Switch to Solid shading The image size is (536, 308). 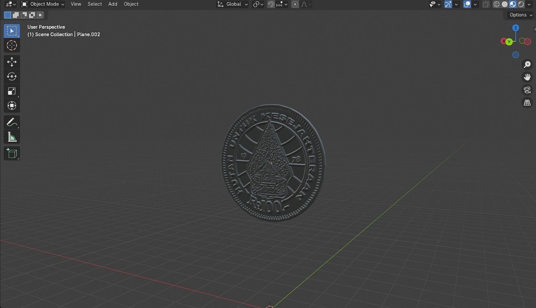coord(505,4)
